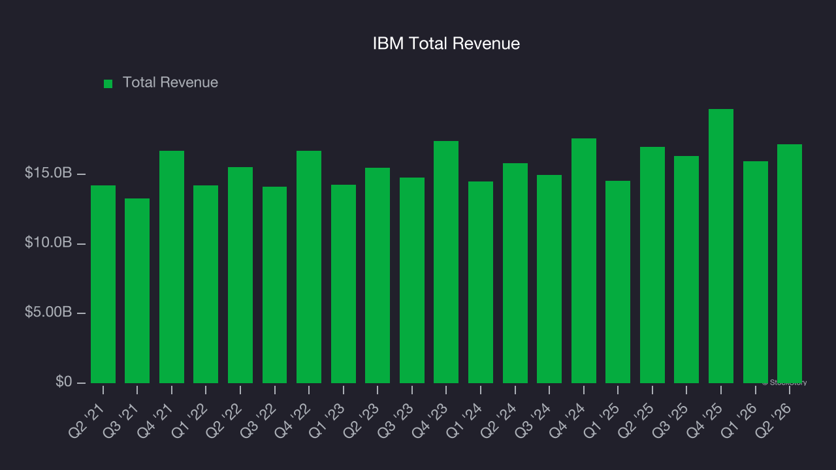
Task: Click the Q4 '24 revenue bar
Action: click(x=584, y=260)
